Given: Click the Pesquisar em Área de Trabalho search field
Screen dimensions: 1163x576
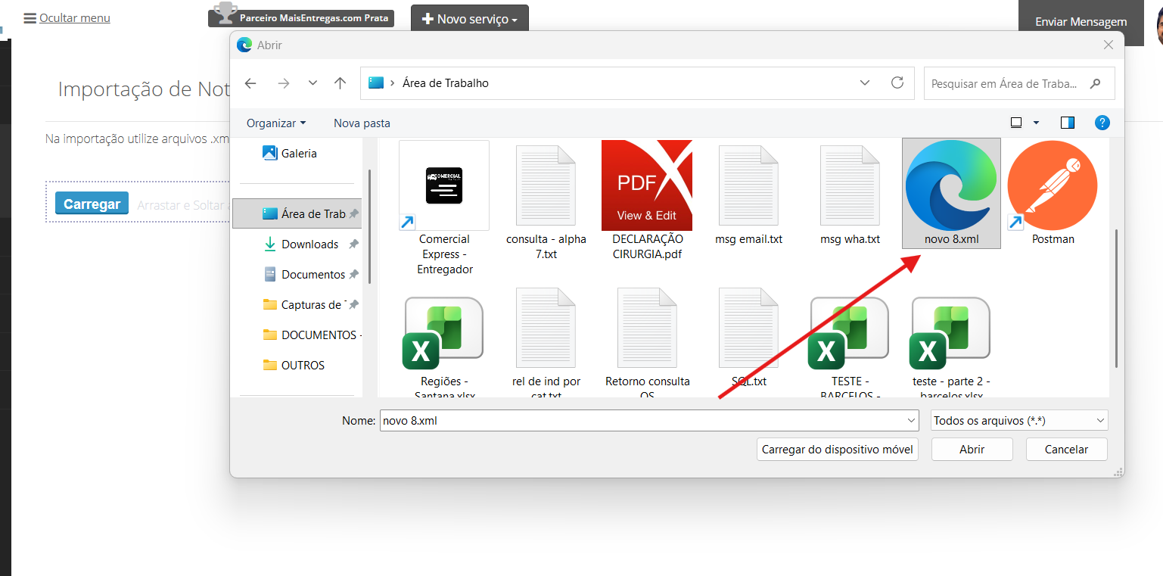Looking at the screenshot, I should [1019, 83].
